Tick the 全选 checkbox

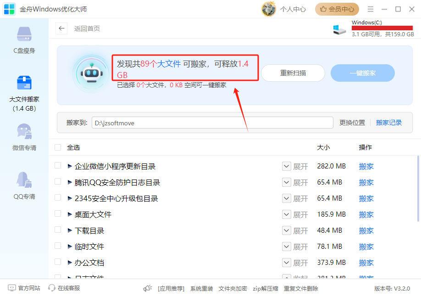(58, 147)
